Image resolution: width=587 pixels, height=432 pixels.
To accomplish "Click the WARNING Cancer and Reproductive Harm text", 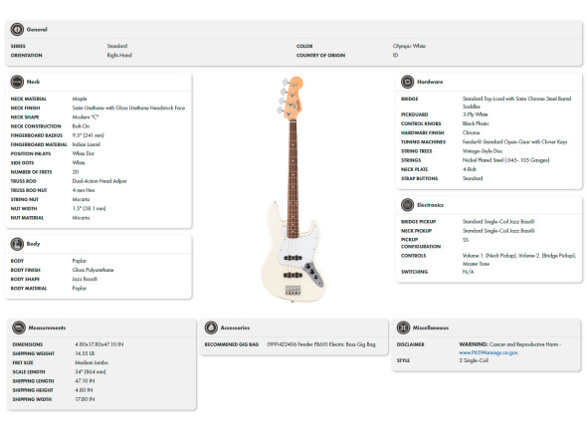I will coord(509,344).
